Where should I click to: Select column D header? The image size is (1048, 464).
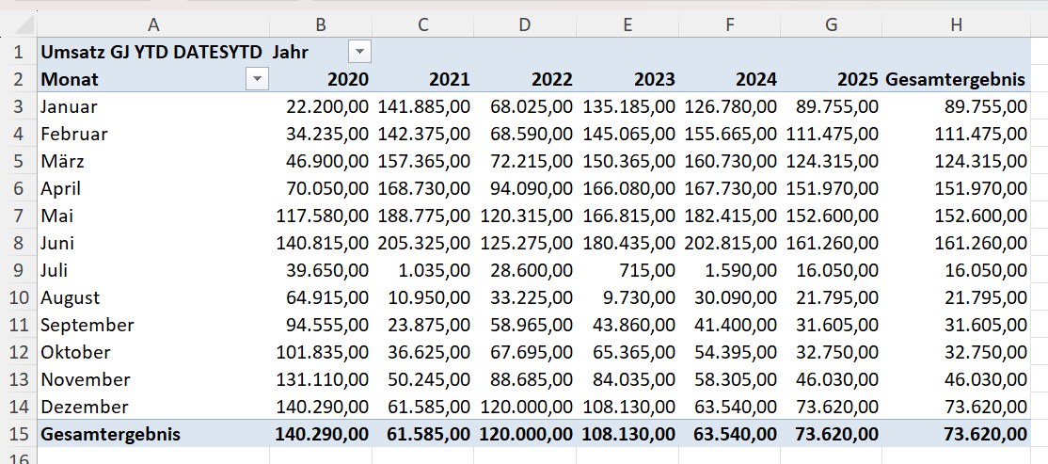click(525, 24)
